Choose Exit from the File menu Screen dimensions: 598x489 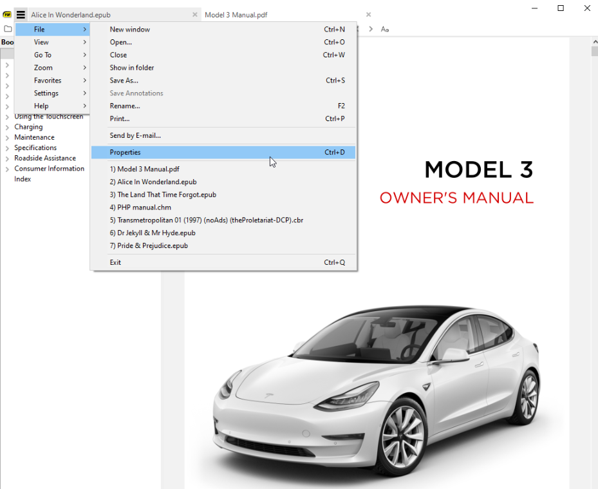(x=223, y=263)
